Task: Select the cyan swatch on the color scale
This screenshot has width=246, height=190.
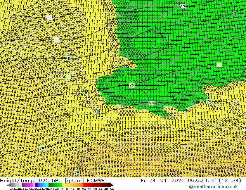Action: 47,185
